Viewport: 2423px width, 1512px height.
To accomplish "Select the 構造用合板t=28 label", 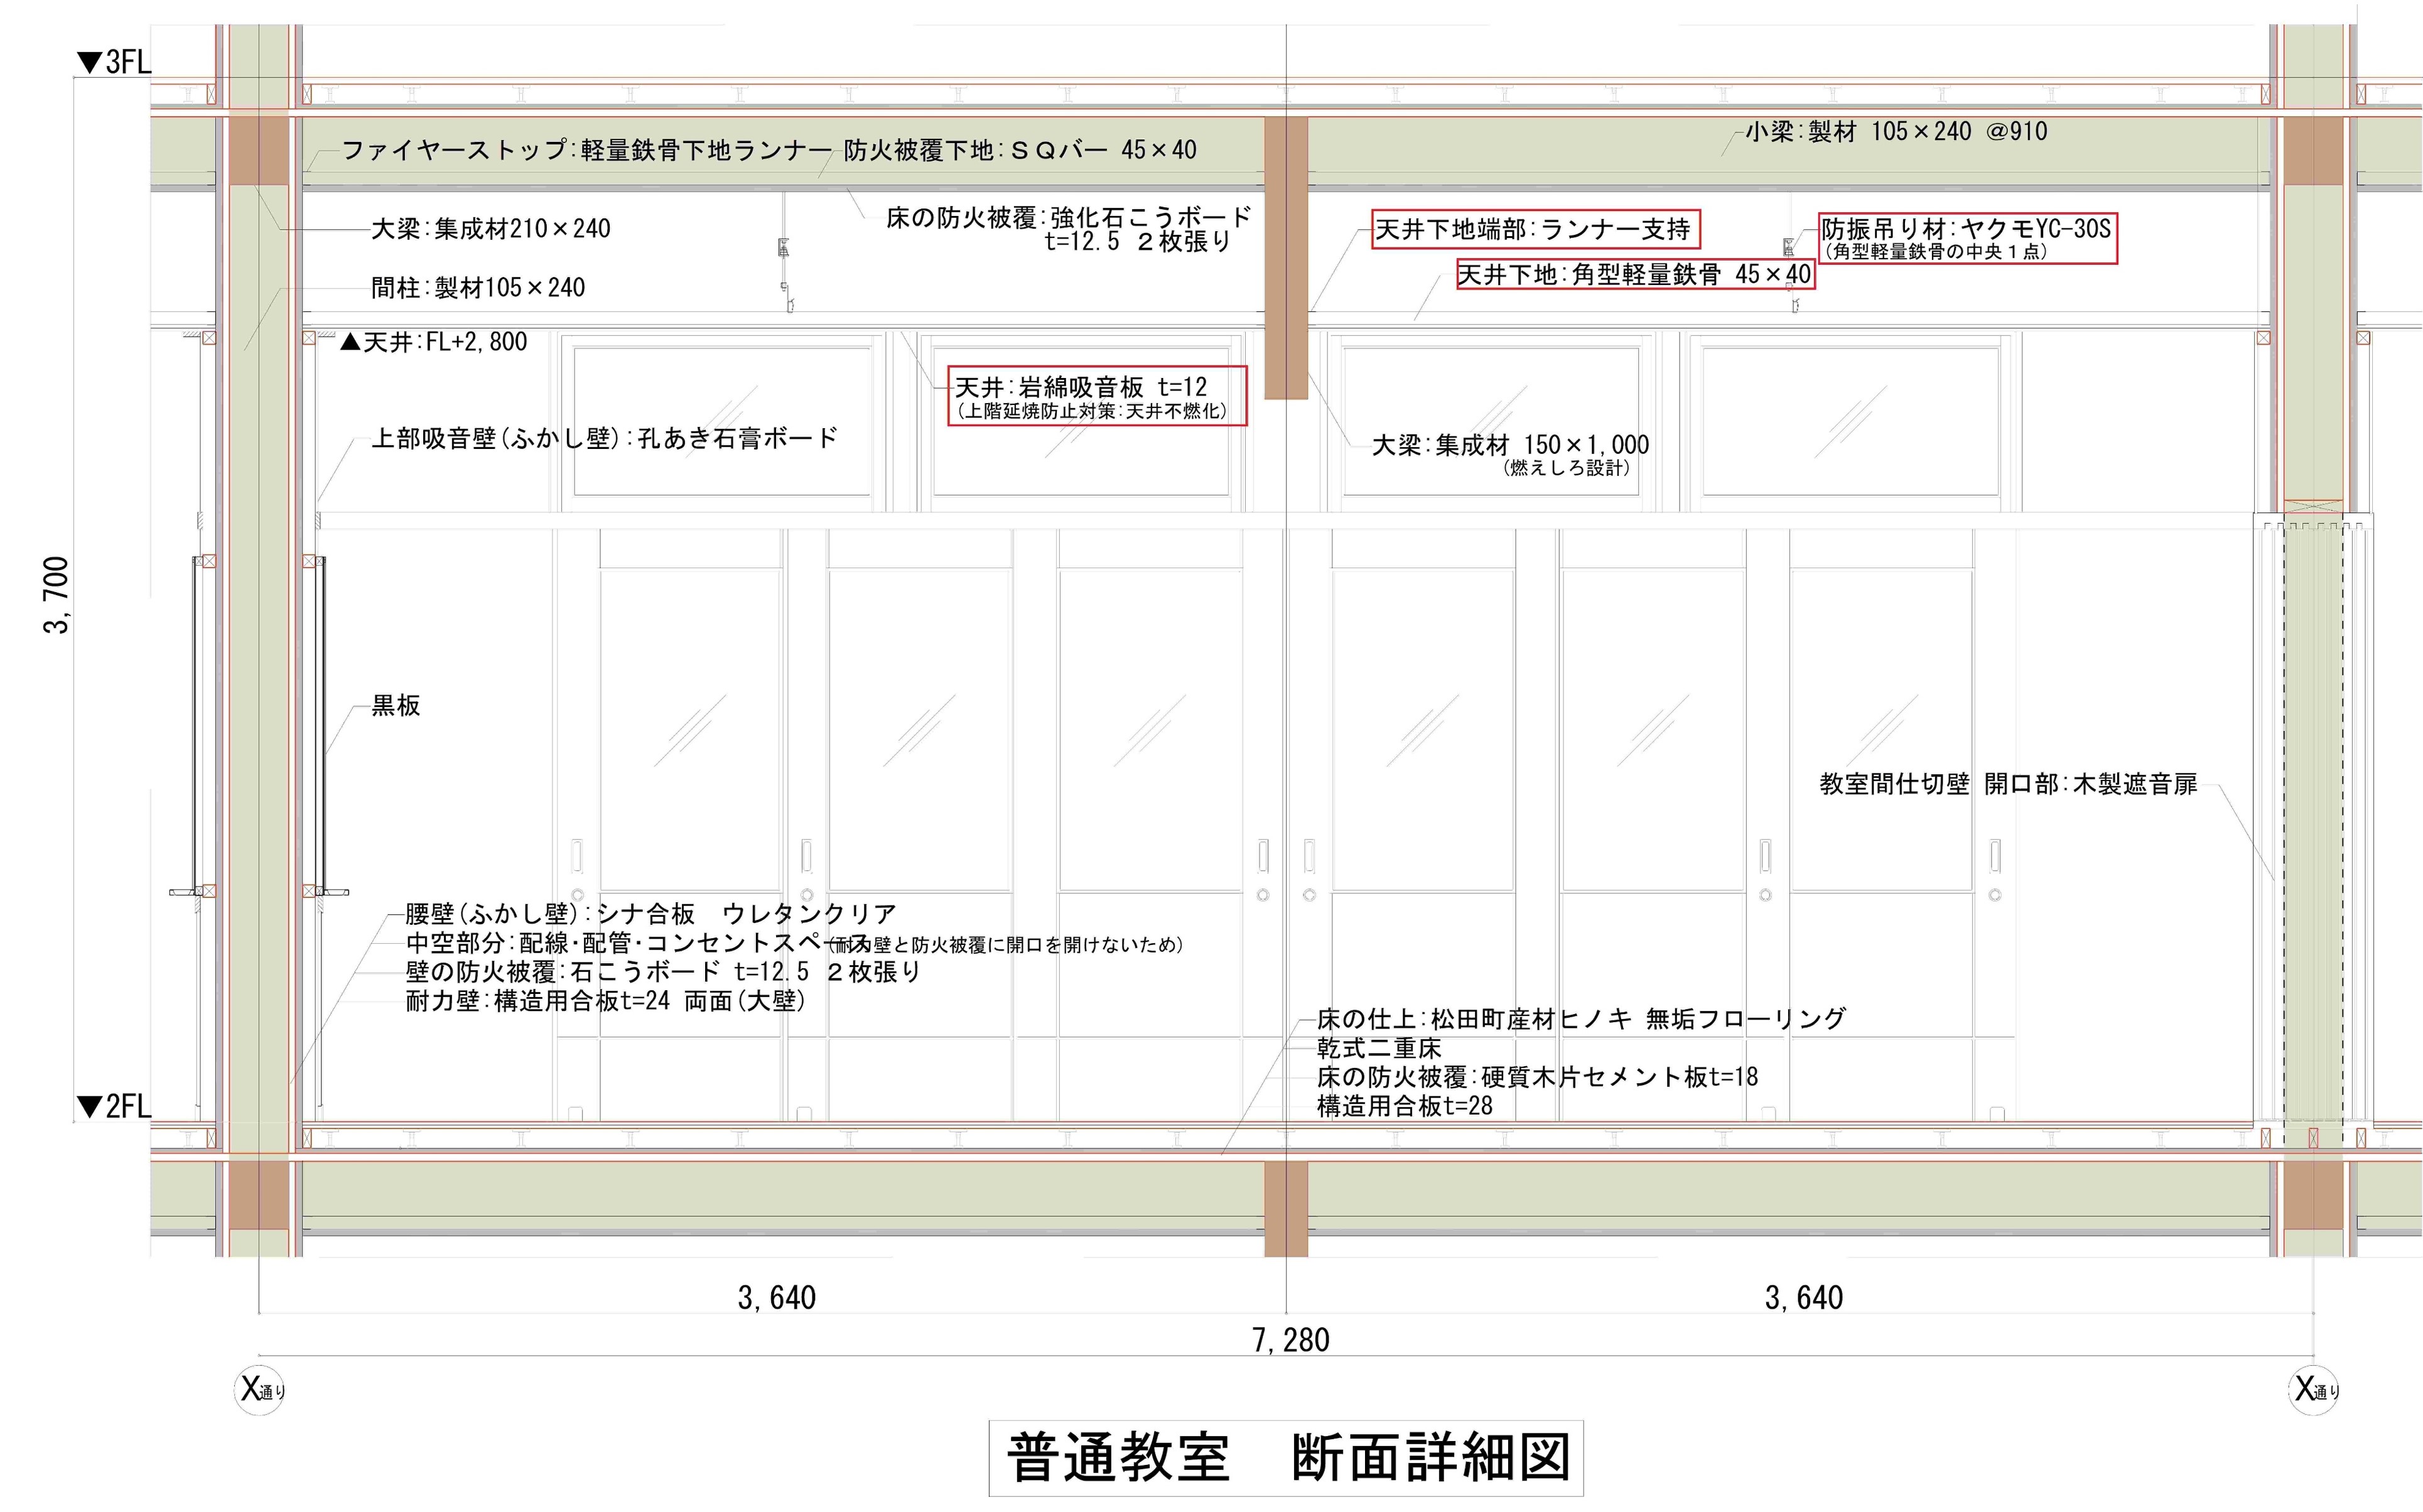I will 1404,1106.
